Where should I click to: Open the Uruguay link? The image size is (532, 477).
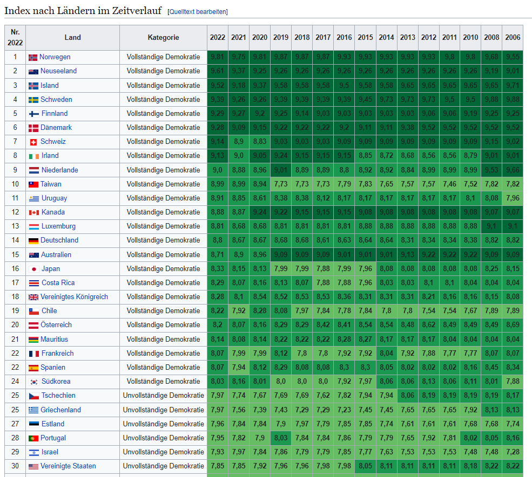(55, 198)
